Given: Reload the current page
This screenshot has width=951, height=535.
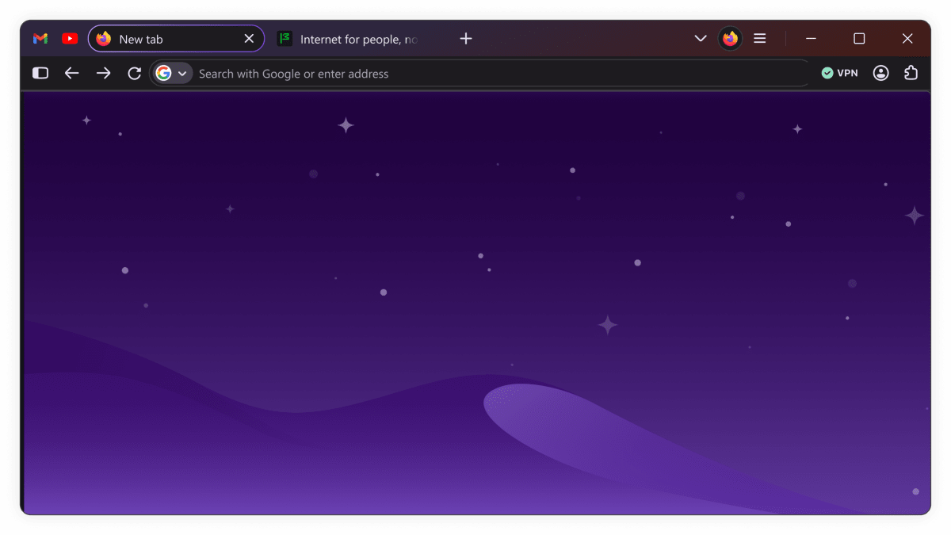Looking at the screenshot, I should tap(135, 73).
